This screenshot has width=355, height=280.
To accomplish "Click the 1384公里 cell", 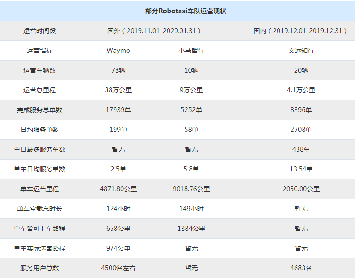I will (x=191, y=229).
